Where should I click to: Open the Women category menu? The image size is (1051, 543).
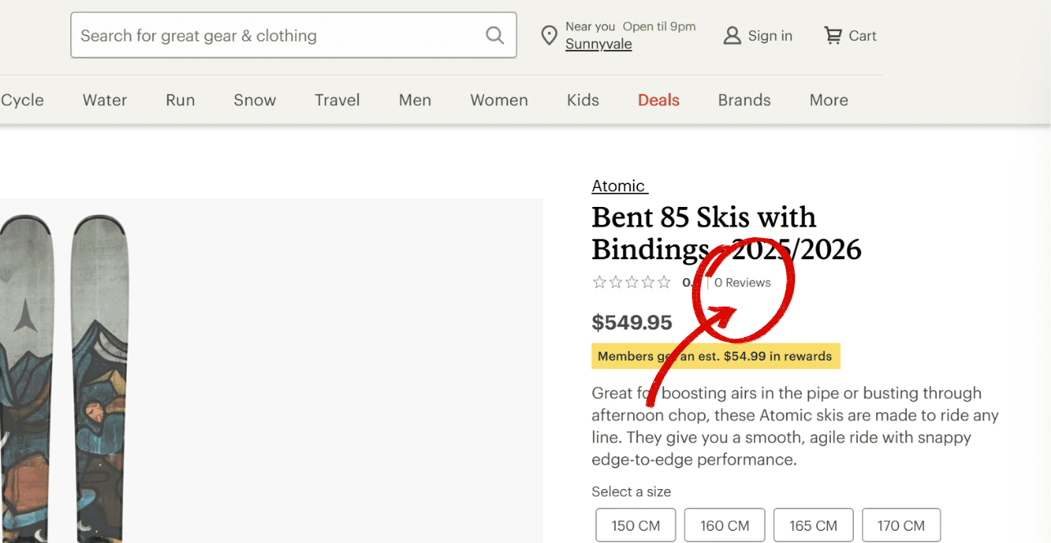(x=499, y=100)
